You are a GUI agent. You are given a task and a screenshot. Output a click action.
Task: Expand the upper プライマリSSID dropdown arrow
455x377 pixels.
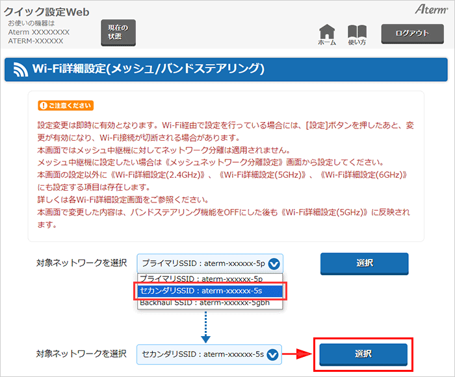click(x=274, y=263)
